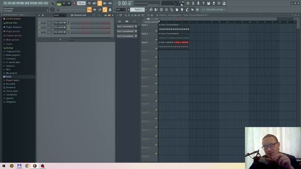Click the third channel name button
Viewport: 301px width, 169px height.
click(x=60, y=32)
